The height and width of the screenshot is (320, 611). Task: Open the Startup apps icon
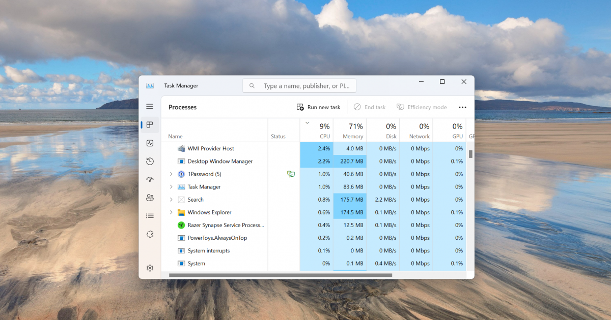pyautogui.click(x=149, y=179)
